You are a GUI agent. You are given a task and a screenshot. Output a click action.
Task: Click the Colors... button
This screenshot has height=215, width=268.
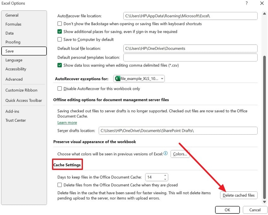(x=180, y=154)
